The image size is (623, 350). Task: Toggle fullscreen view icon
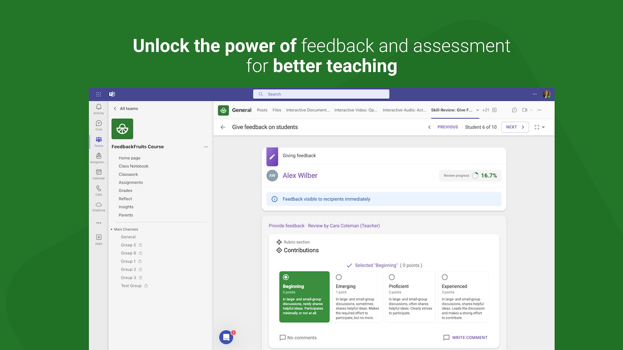[537, 127]
